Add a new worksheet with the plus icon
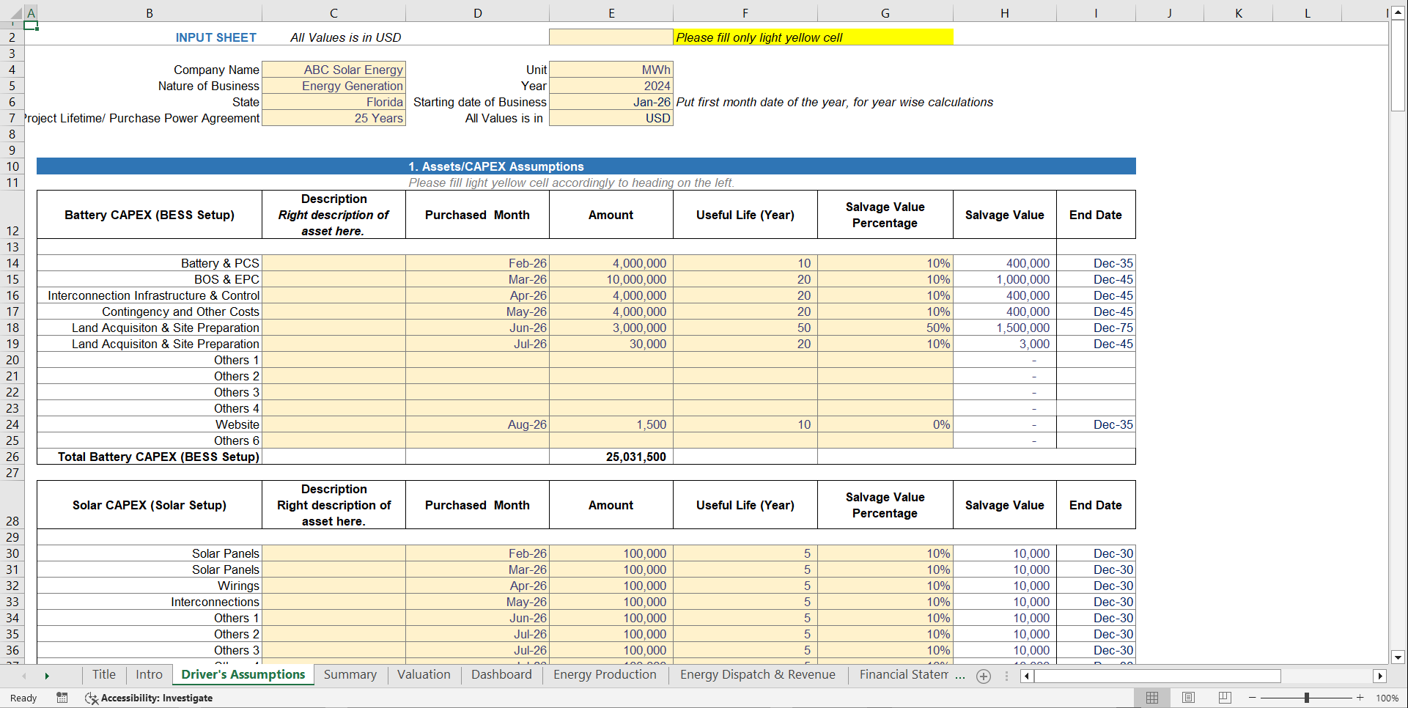This screenshot has height=708, width=1408. pos(984,676)
